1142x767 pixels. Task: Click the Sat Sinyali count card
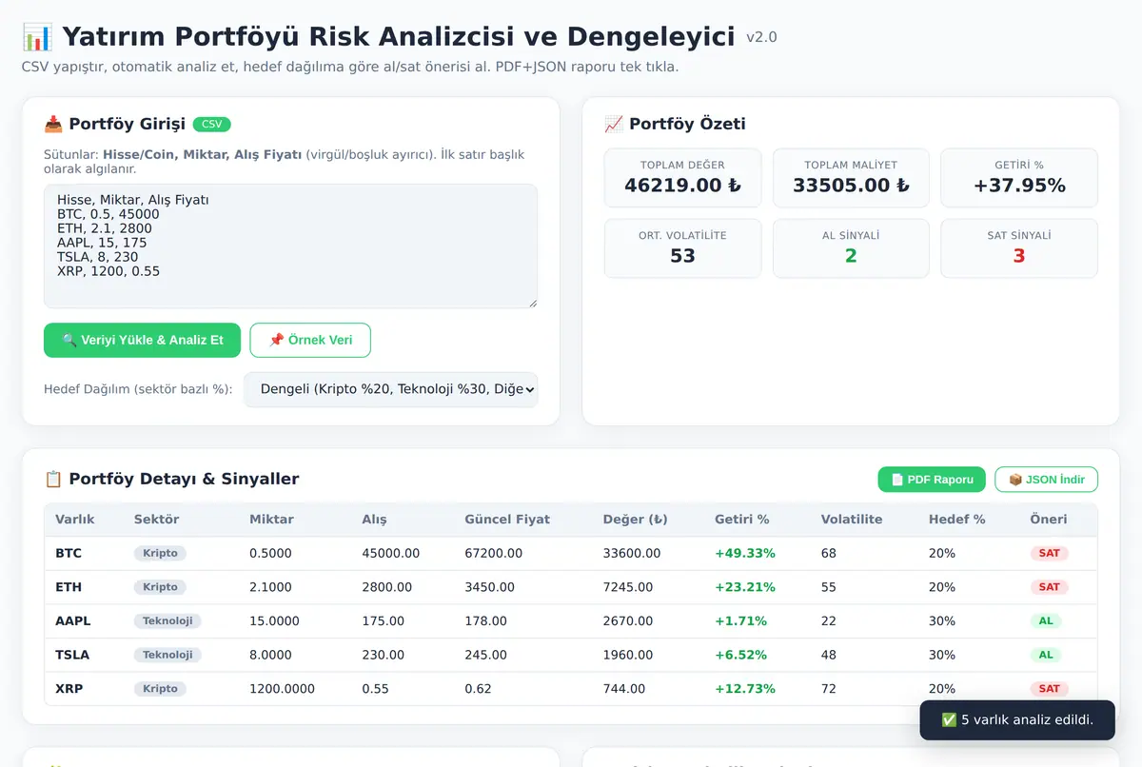1019,248
